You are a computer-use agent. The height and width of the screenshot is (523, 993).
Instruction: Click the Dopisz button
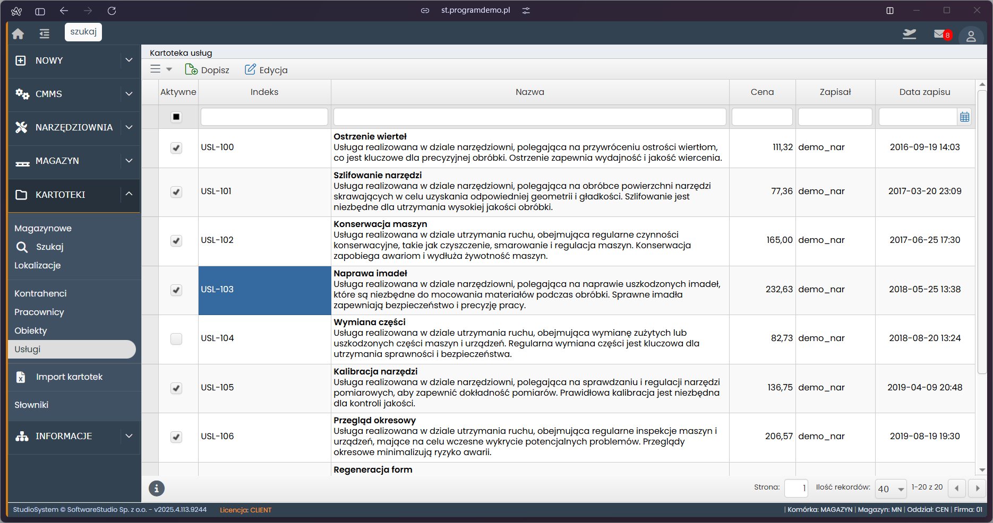coord(207,70)
